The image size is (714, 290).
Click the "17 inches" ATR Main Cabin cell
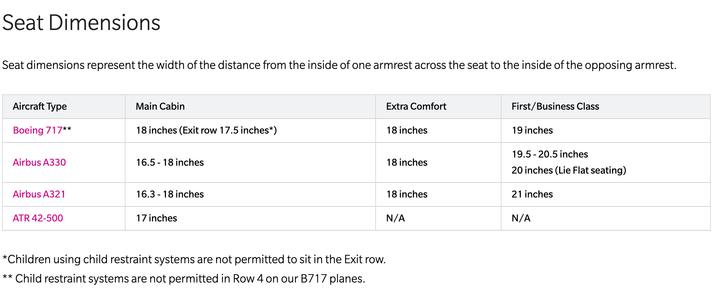[156, 218]
